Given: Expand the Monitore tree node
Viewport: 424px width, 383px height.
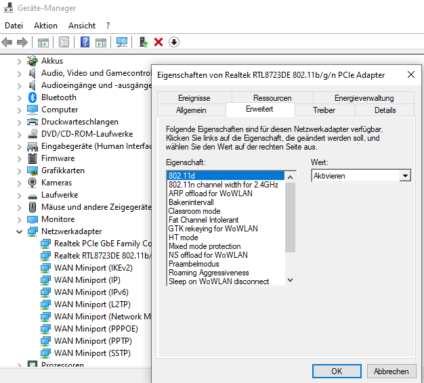Looking at the screenshot, I should tap(19, 220).
